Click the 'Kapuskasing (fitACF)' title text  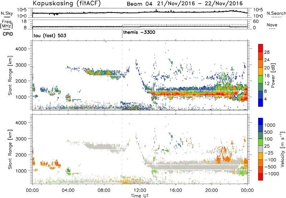click(66, 3)
